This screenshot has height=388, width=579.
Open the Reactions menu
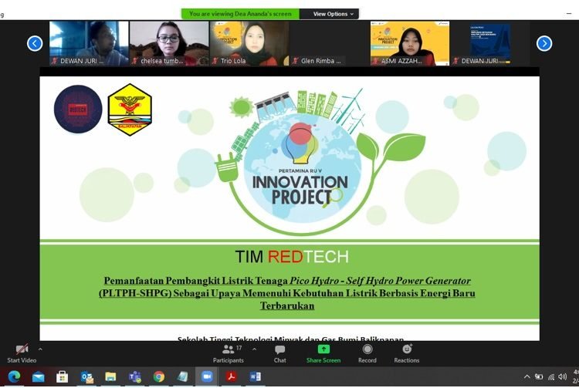pos(407,354)
